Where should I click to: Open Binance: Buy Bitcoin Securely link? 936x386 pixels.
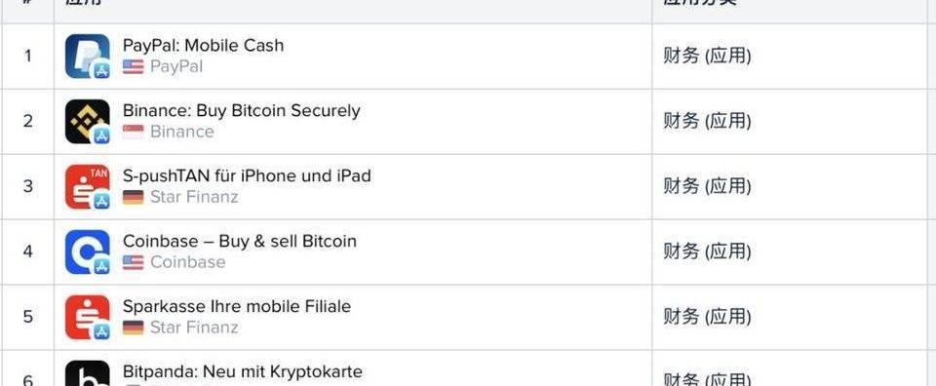click(x=242, y=110)
